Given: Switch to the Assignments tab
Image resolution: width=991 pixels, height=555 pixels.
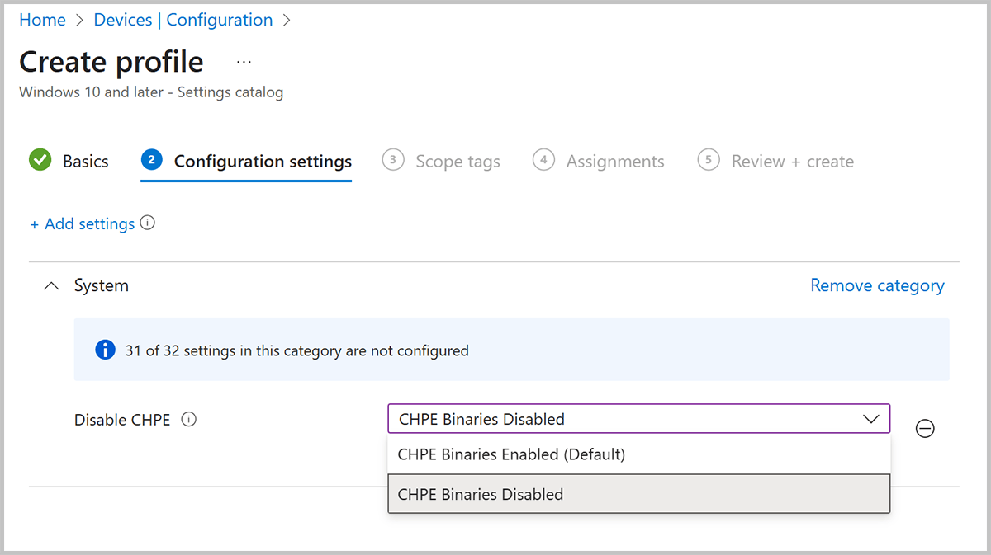Looking at the screenshot, I should pyautogui.click(x=614, y=161).
